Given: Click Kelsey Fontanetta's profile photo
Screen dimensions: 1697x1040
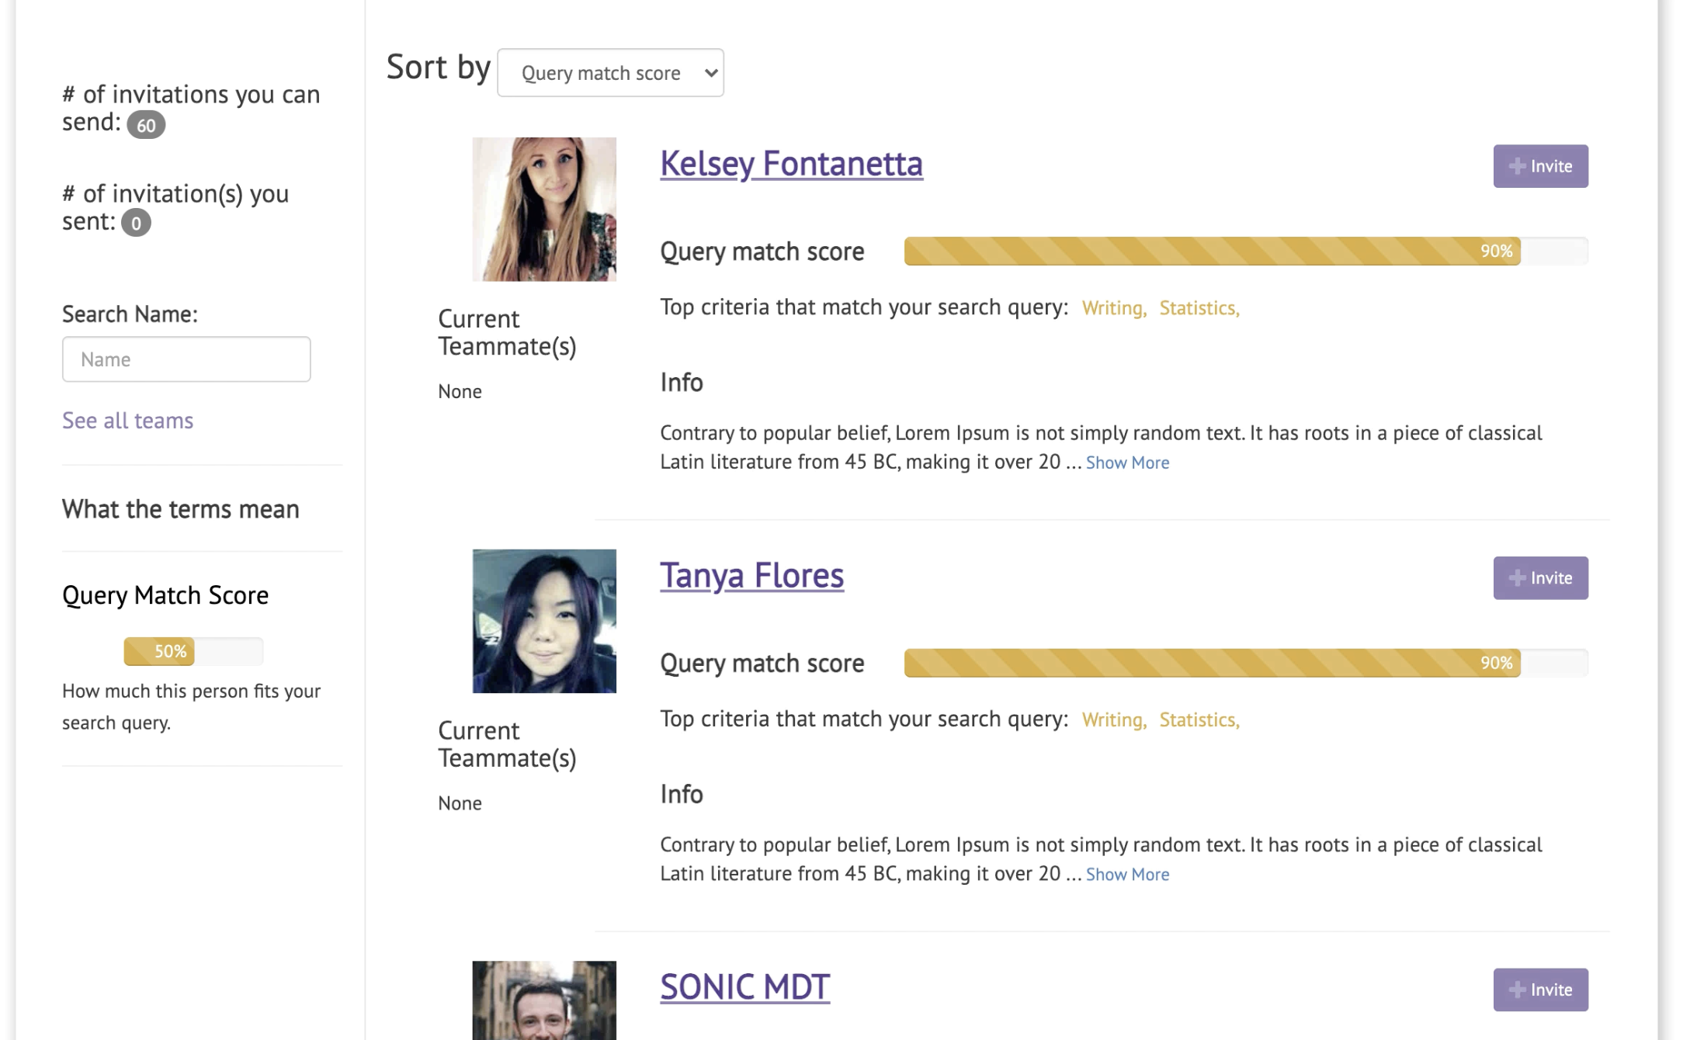Looking at the screenshot, I should pyautogui.click(x=544, y=210).
